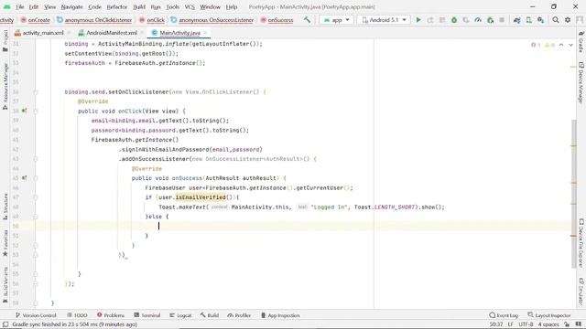Click the onCreate breadcrumb
Viewport: 586px width, 329px height.
point(36,20)
